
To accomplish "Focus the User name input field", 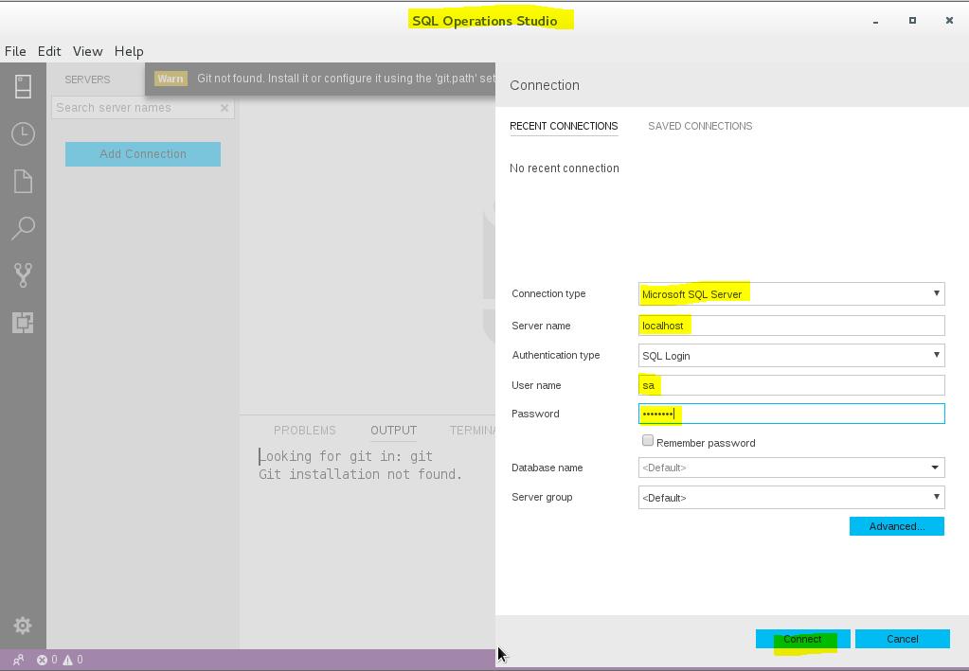I will (x=791, y=385).
